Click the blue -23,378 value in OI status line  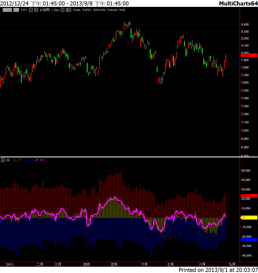(x=28, y=160)
